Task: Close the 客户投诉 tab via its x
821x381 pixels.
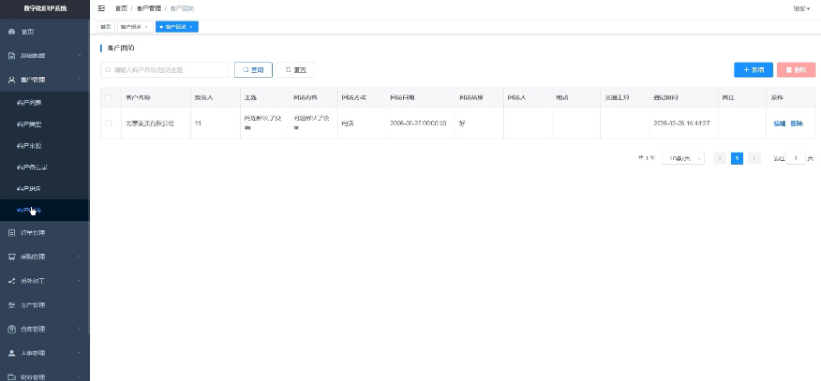Action: point(146,27)
